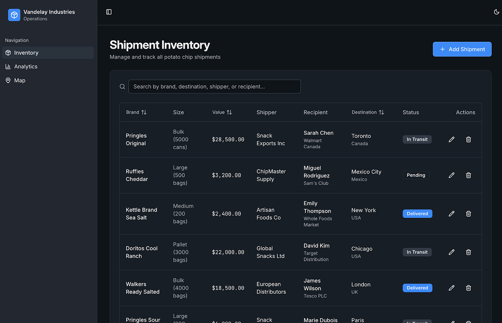Delete the Walkers Ready Salted shipment
Image resolution: width=502 pixels, height=323 pixels.
point(469,288)
